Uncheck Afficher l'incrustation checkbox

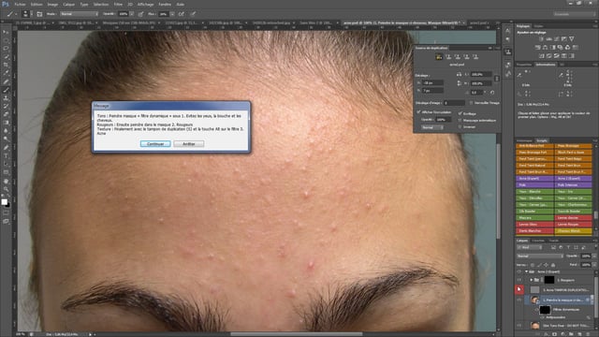tap(418, 112)
